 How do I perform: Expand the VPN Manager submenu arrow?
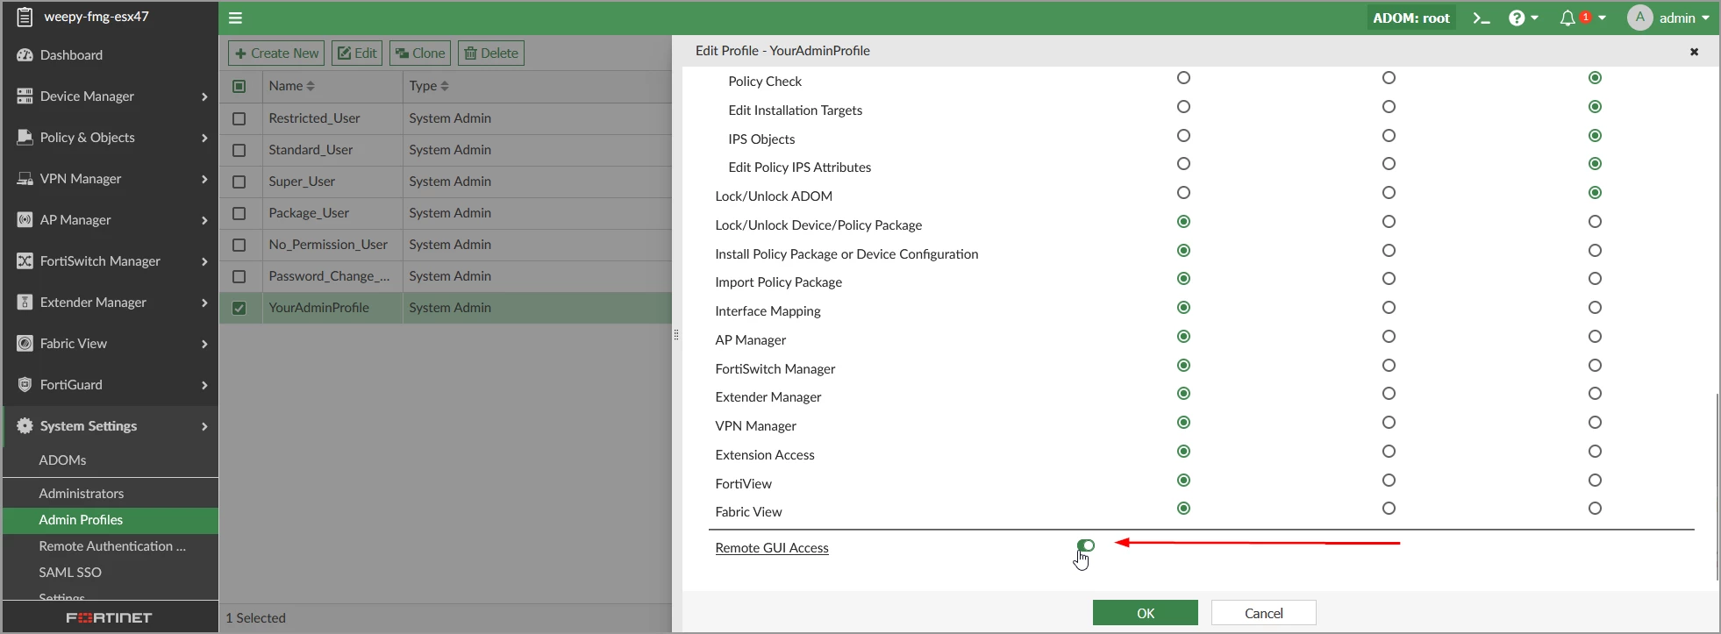[x=204, y=179]
